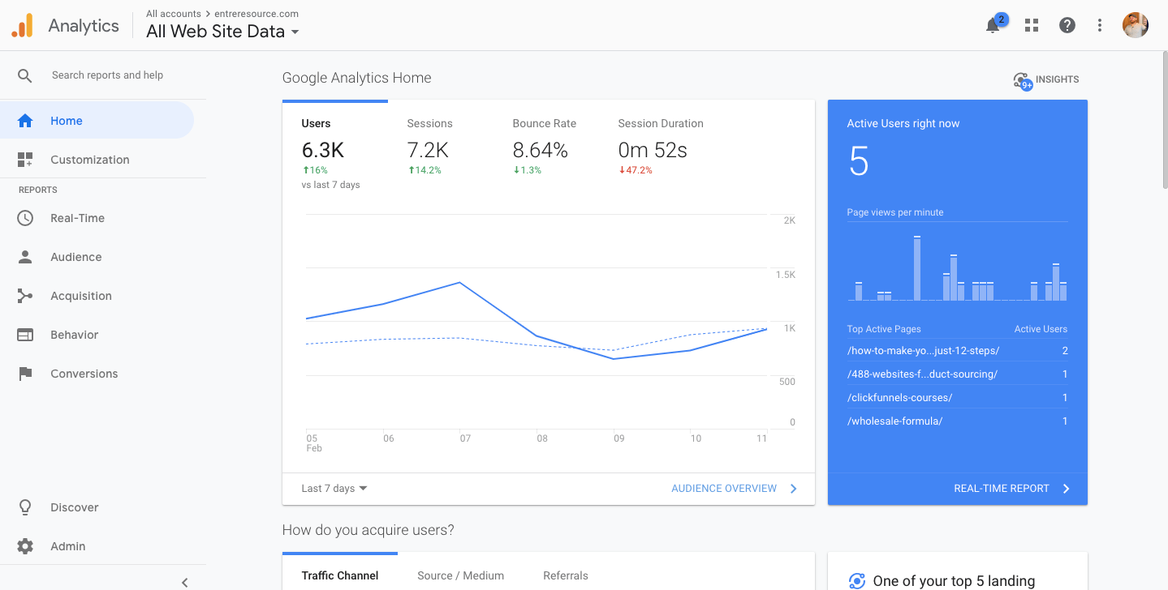Open the Home menu item
The width and height of the screenshot is (1168, 590).
pyautogui.click(x=97, y=121)
